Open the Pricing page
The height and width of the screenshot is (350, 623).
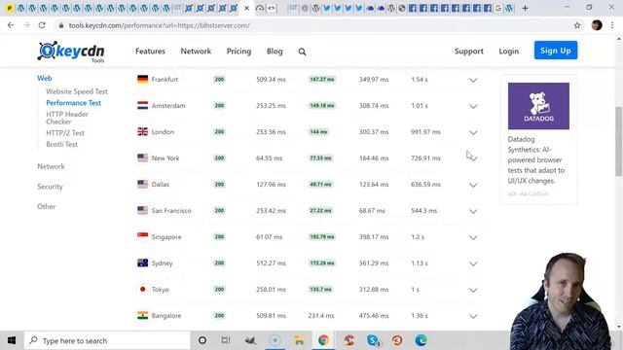[x=238, y=52]
